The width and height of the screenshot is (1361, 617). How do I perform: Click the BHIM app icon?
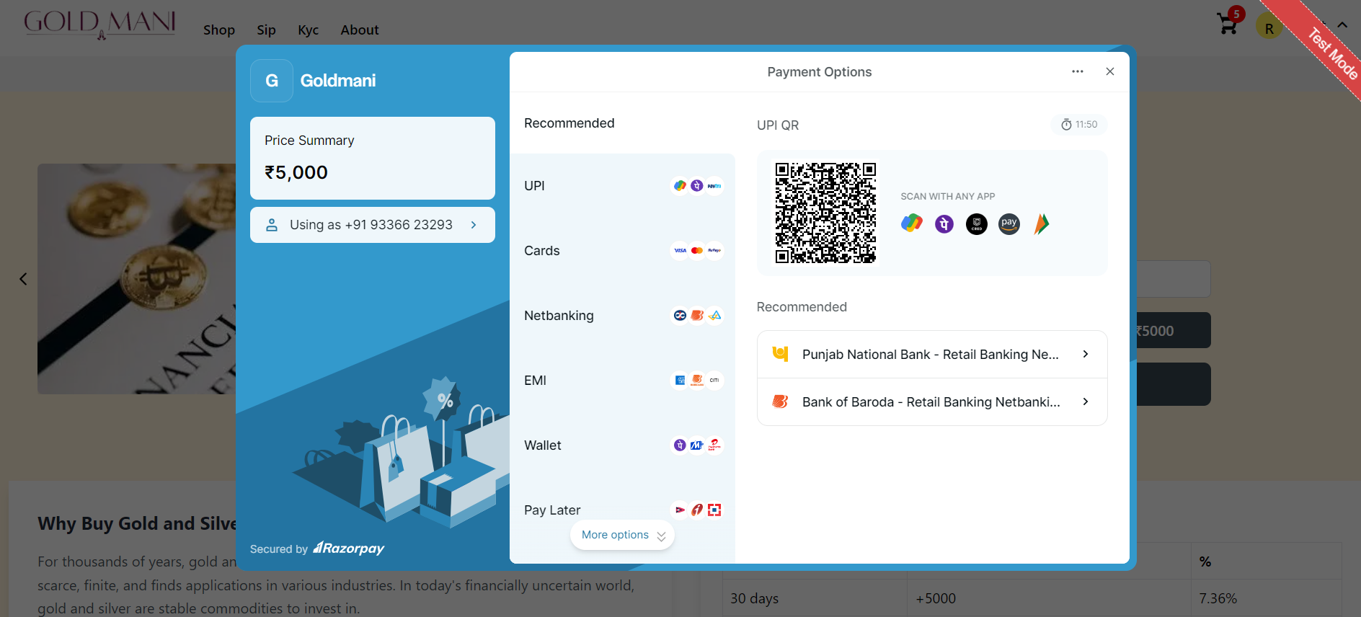1042,224
